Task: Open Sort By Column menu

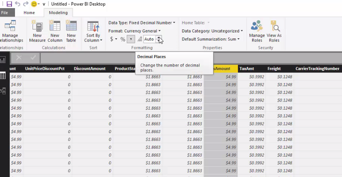Action: [x=93, y=32]
